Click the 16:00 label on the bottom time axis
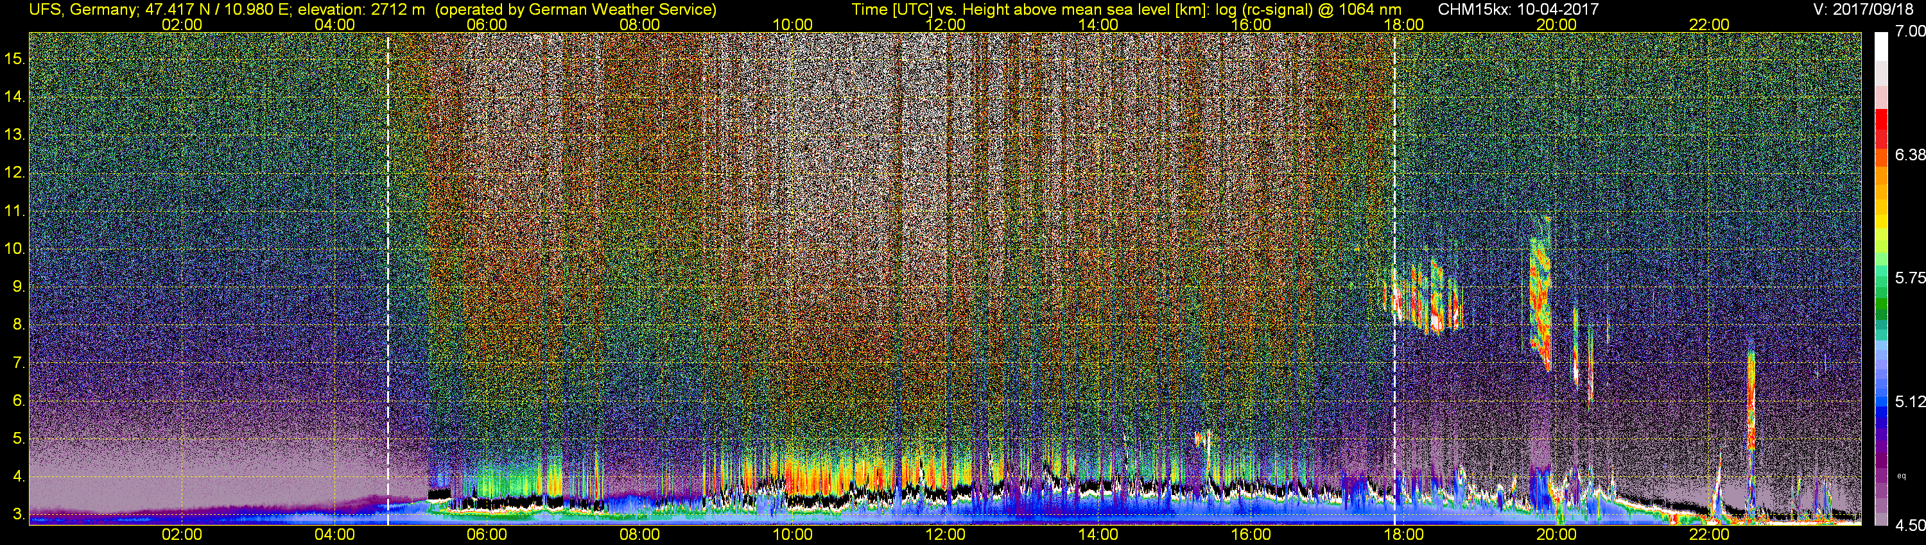This screenshot has width=1926, height=545. (1251, 535)
